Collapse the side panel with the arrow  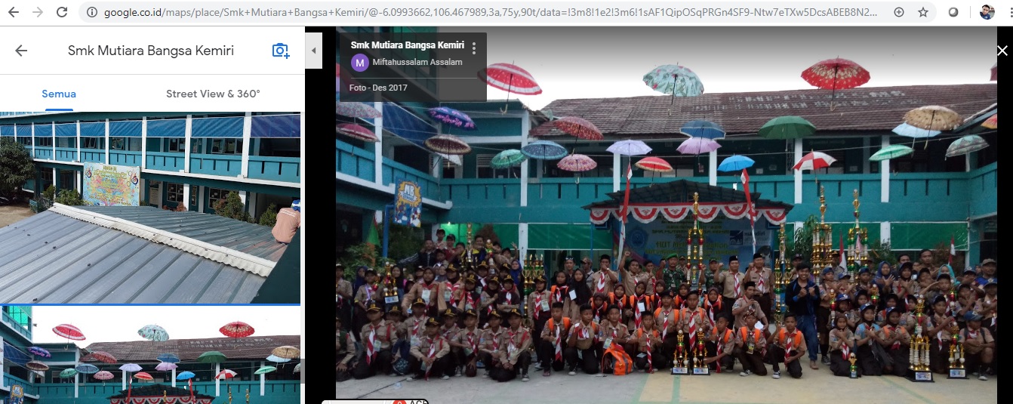[x=313, y=51]
